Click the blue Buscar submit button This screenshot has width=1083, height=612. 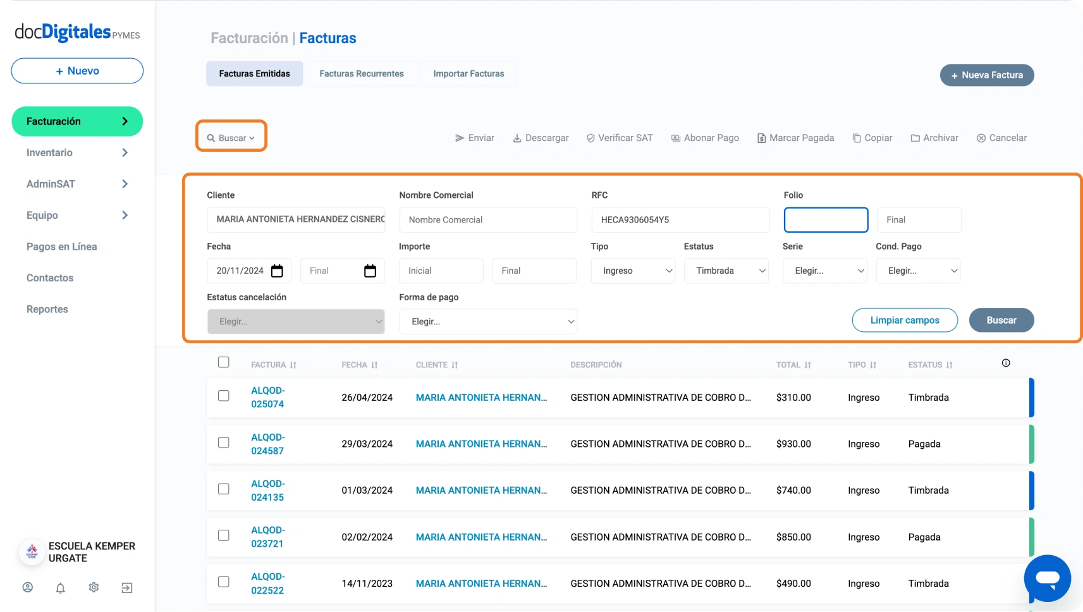coord(1001,320)
